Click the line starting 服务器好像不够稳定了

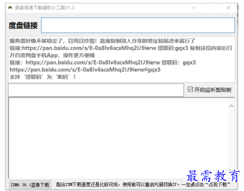102,41
